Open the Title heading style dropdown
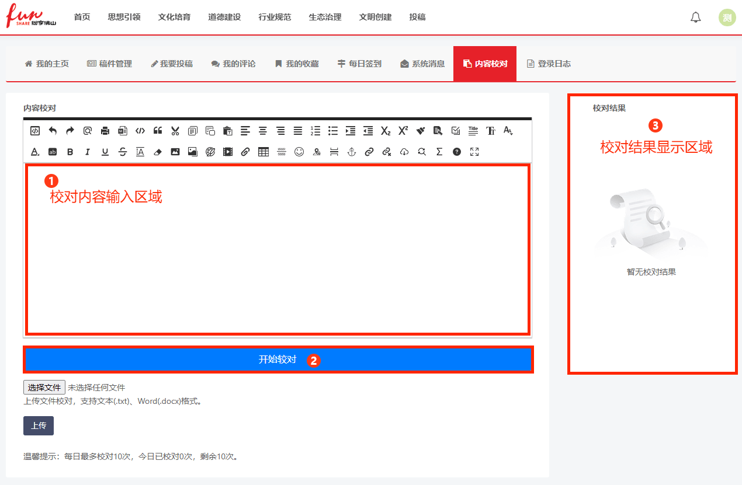This screenshot has height=485, width=742. click(473, 131)
